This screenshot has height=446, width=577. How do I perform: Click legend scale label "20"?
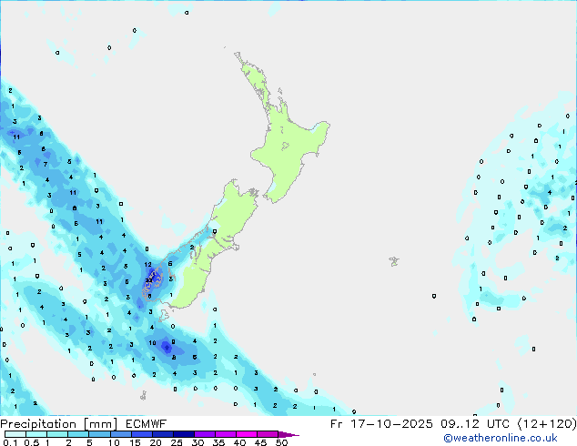(x=156, y=442)
